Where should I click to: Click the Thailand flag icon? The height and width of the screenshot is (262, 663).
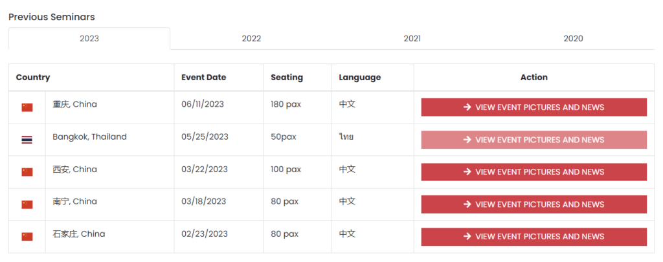pyautogui.click(x=27, y=140)
